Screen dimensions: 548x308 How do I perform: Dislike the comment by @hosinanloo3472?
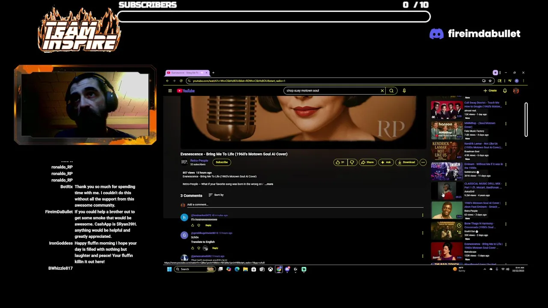(199, 225)
